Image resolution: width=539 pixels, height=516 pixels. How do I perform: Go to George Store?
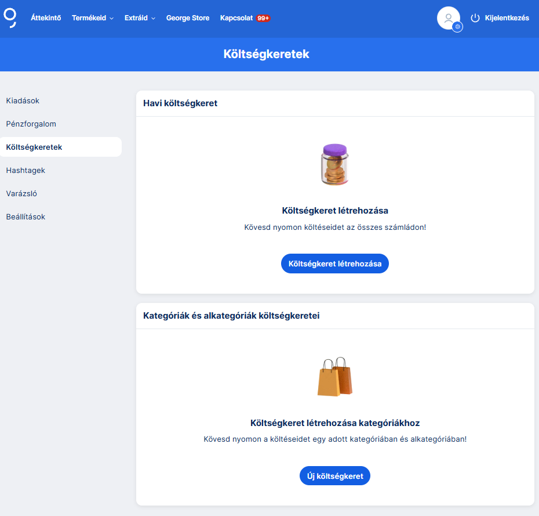(x=187, y=18)
